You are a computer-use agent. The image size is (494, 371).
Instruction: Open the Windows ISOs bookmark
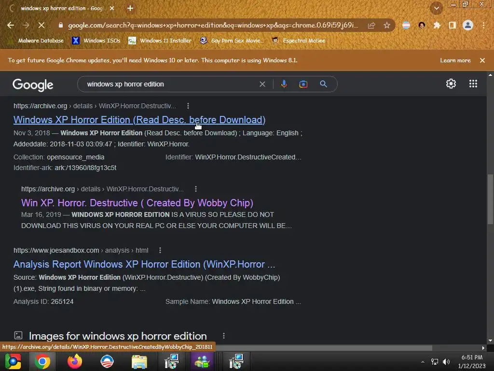tap(96, 41)
